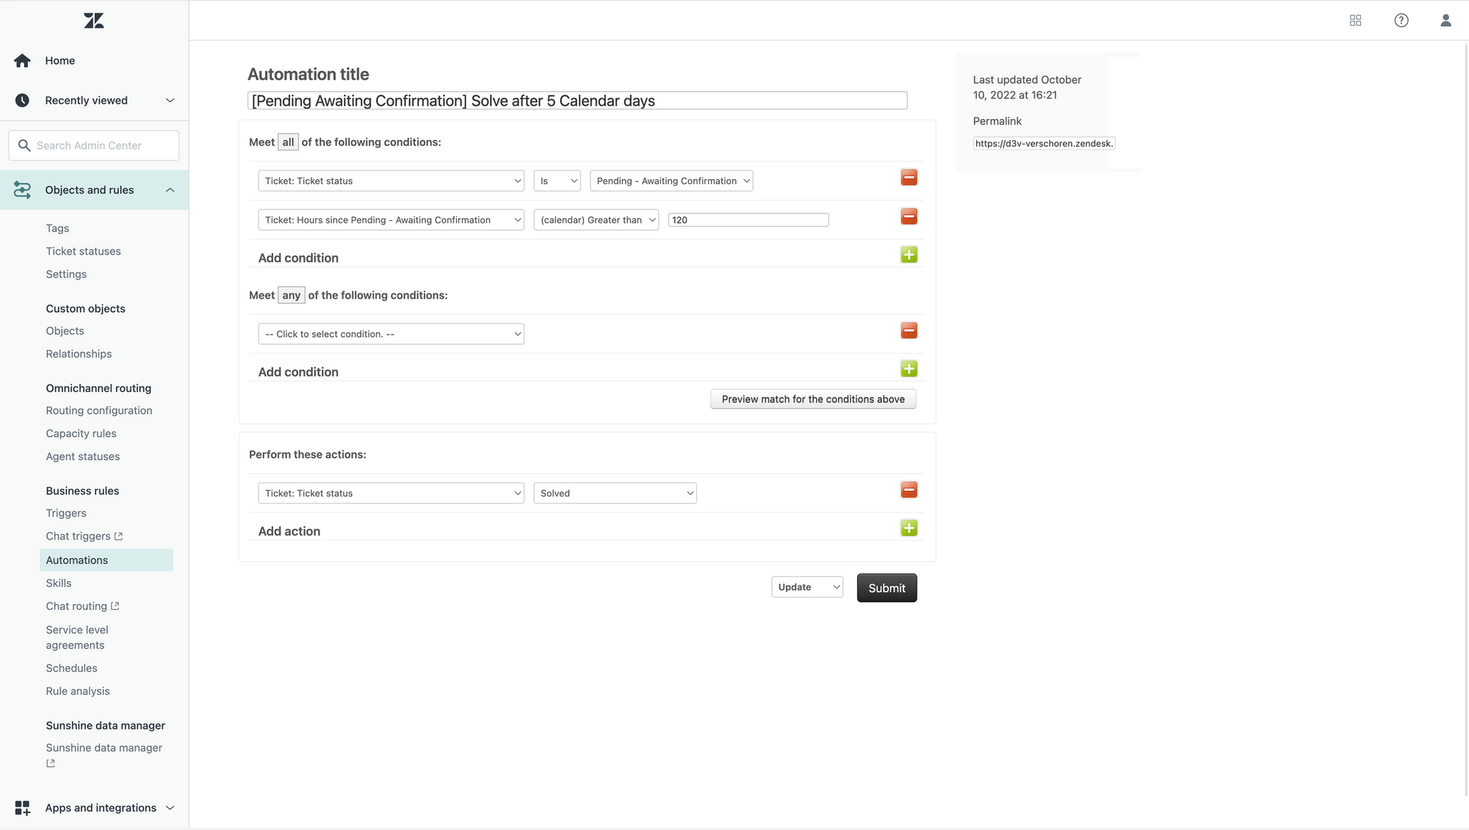Viewport: 1469px width, 830px height.
Task: Click Preview match for the conditions above
Action: 812,399
